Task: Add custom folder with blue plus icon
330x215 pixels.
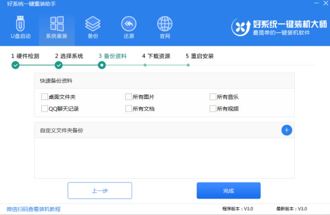Action: point(287,130)
